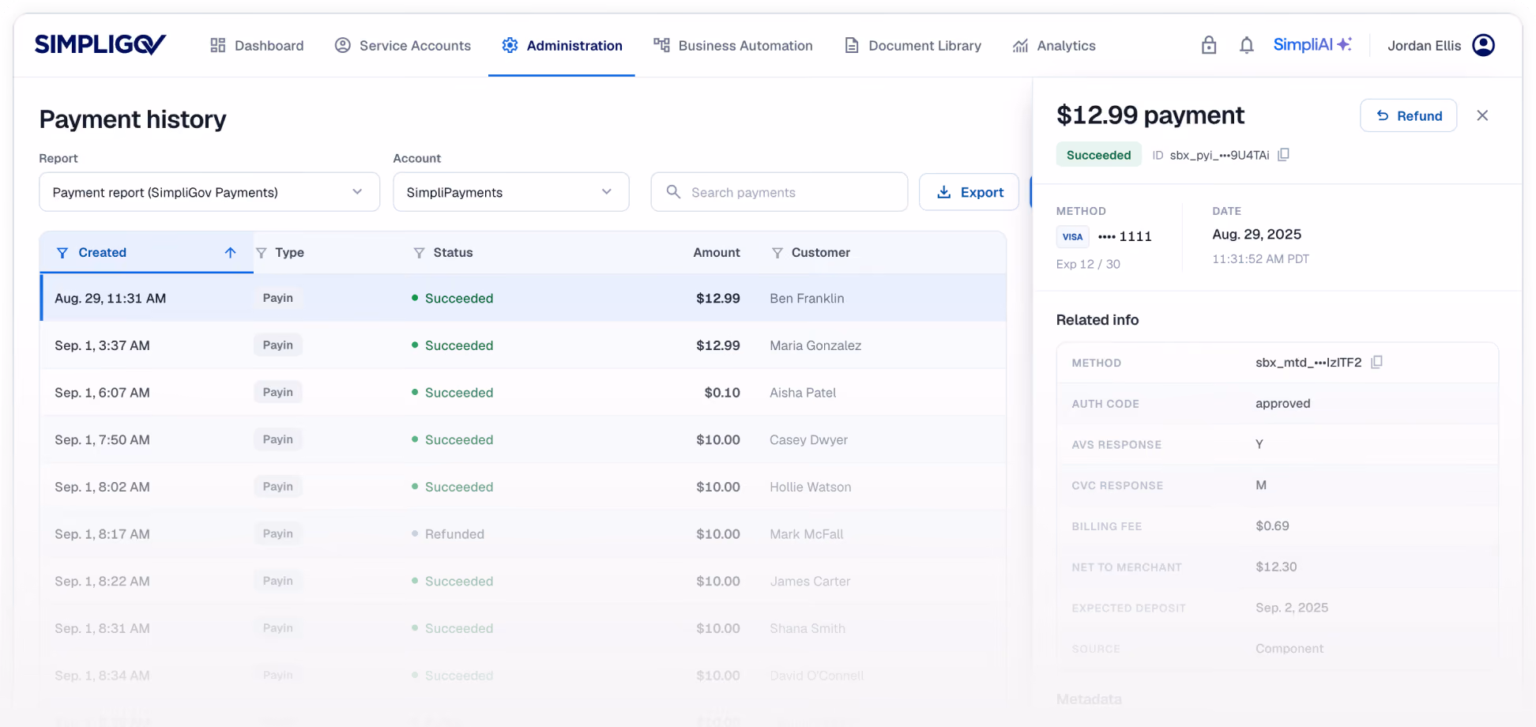The image size is (1536, 727).
Task: Click net to merchant $12.30
Action: [1276, 567]
